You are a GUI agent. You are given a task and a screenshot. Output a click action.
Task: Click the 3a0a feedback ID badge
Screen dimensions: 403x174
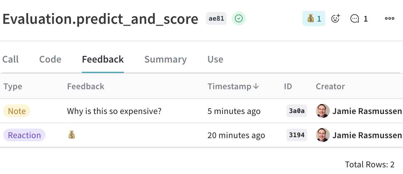(297, 111)
